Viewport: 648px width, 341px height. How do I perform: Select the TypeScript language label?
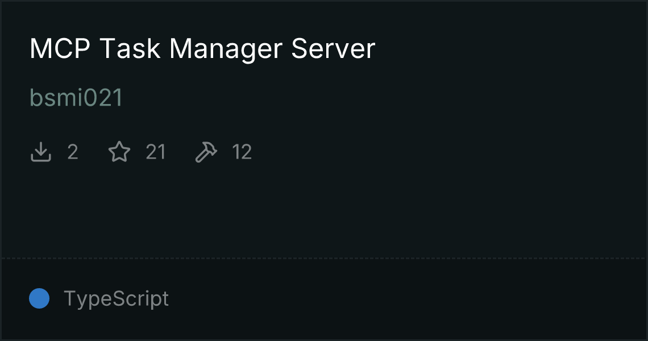(x=116, y=298)
